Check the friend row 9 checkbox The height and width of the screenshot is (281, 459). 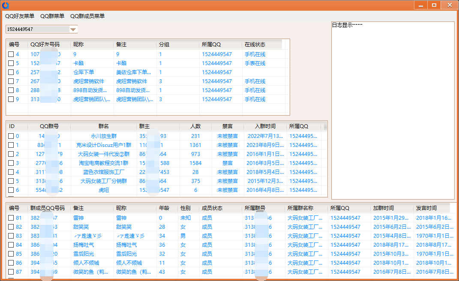coord(11,99)
